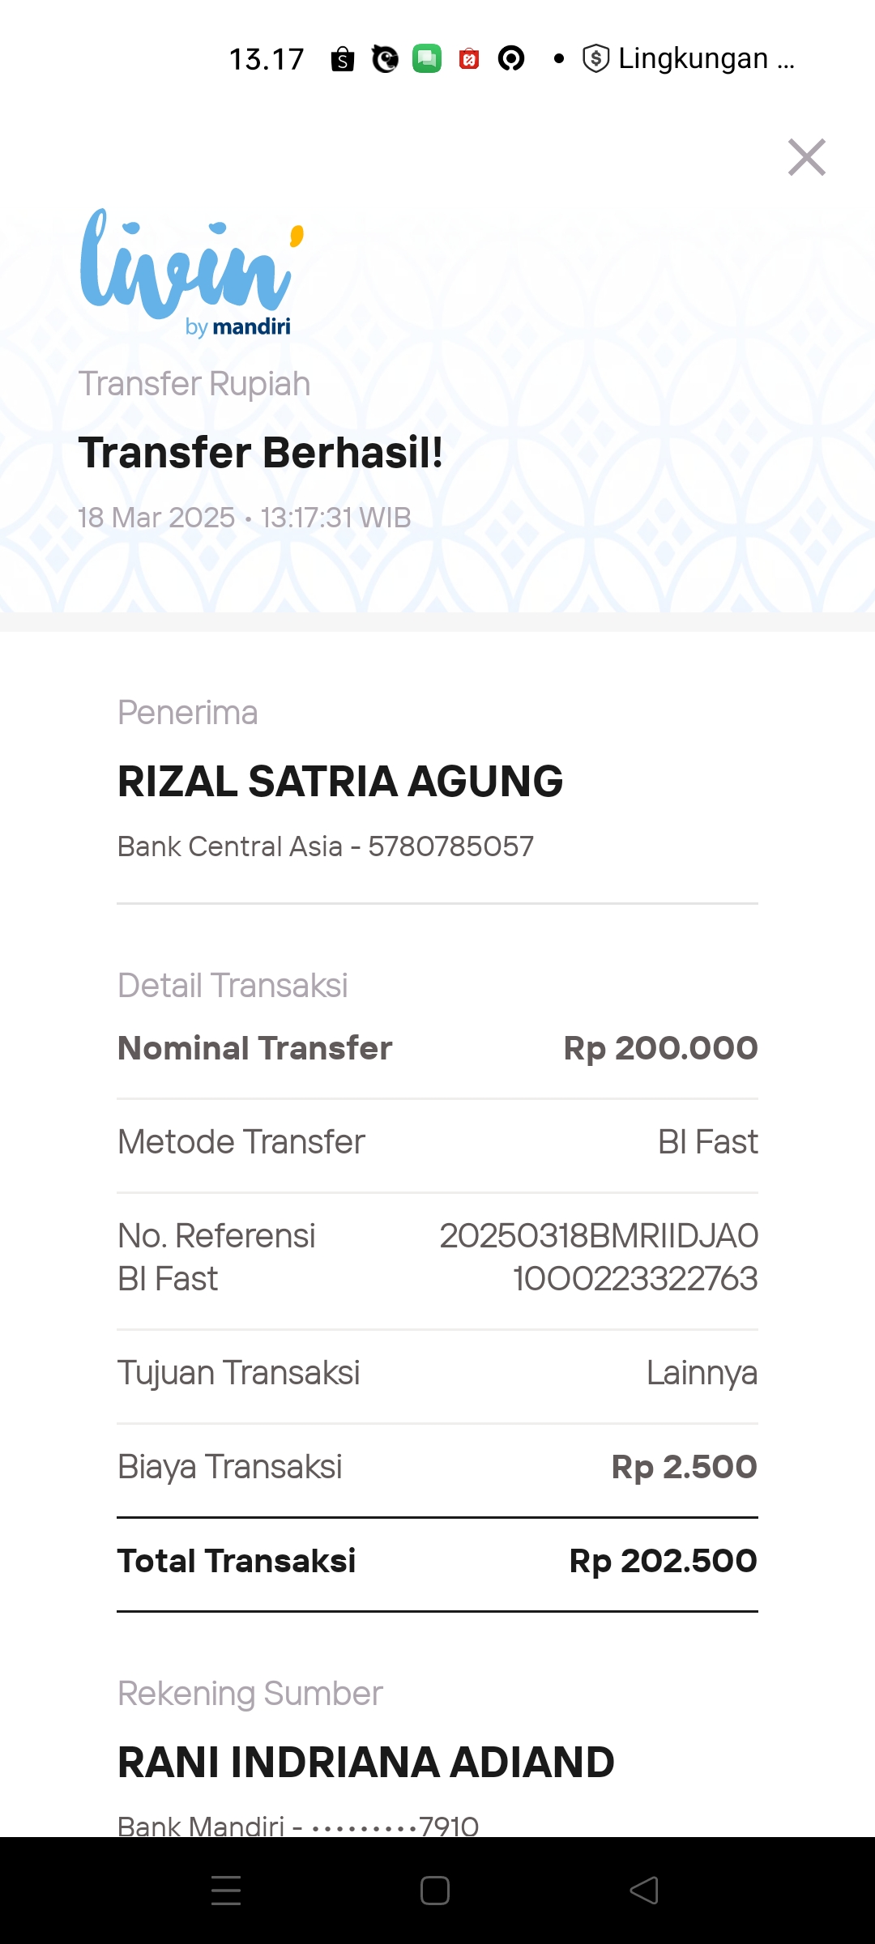Tap the Total Transaksi Rp 202.500 amount
The height and width of the screenshot is (1944, 875).
click(x=663, y=1561)
